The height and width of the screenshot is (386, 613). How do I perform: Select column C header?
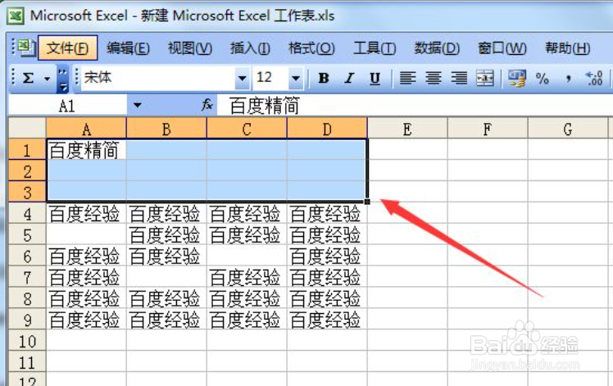tap(247, 129)
